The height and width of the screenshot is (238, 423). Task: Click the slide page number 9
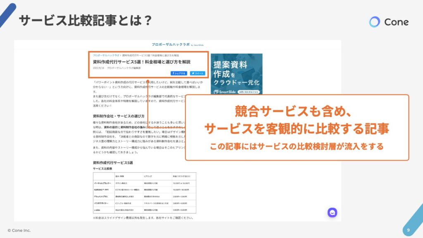(x=408, y=230)
